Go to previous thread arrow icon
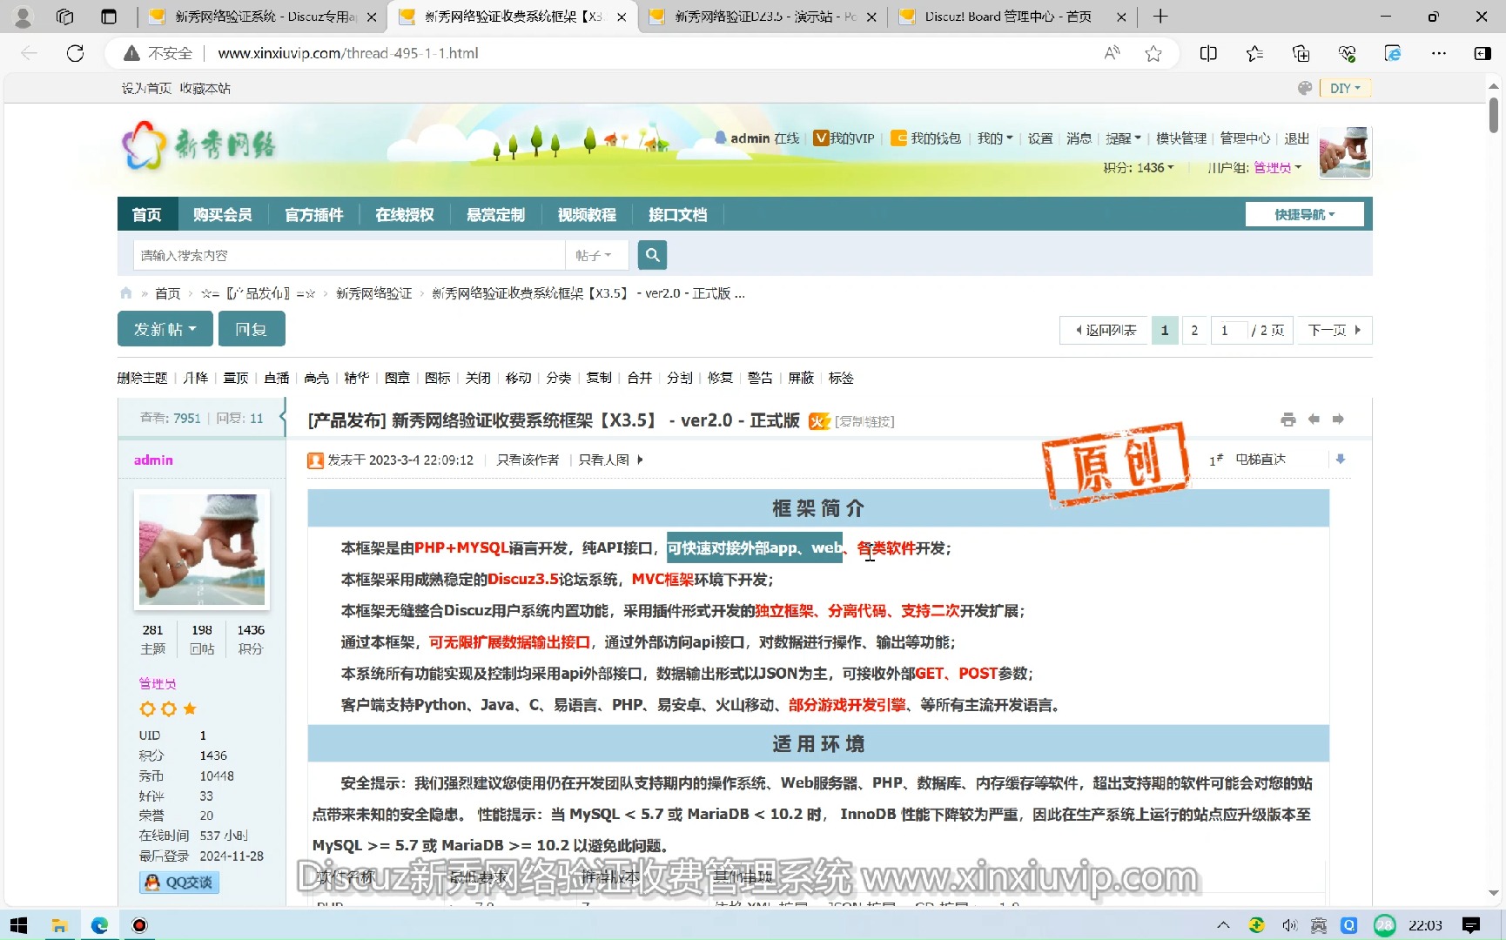1506x940 pixels. (1314, 420)
